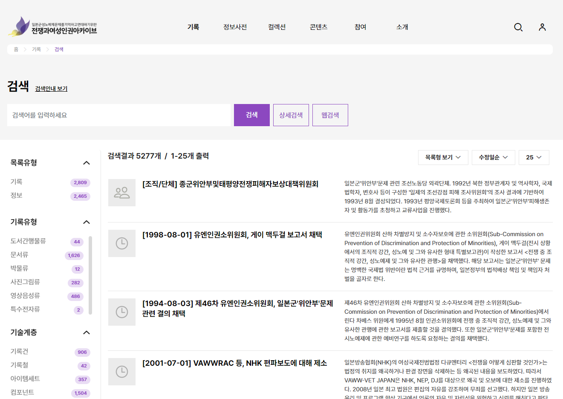
Task: Click the clock icon beside 1998-08-01 result
Action: pos(122,243)
